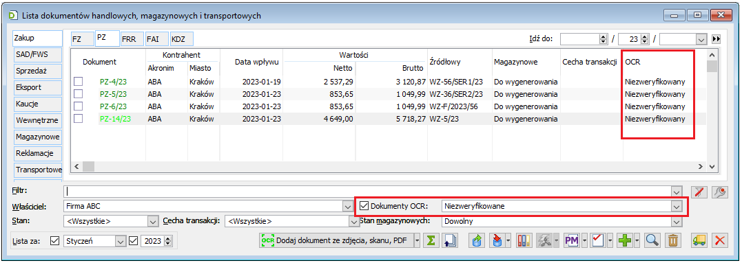Click the green plus add icon

[626, 240]
